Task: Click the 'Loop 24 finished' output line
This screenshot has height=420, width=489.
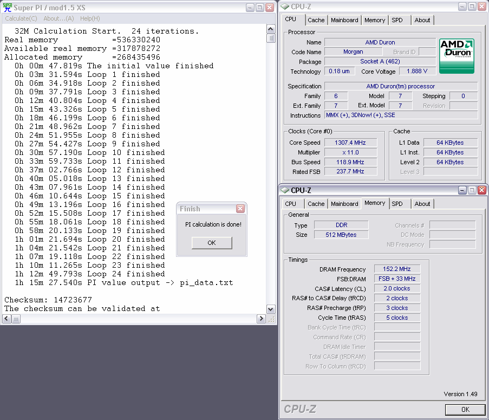Action: point(90,274)
